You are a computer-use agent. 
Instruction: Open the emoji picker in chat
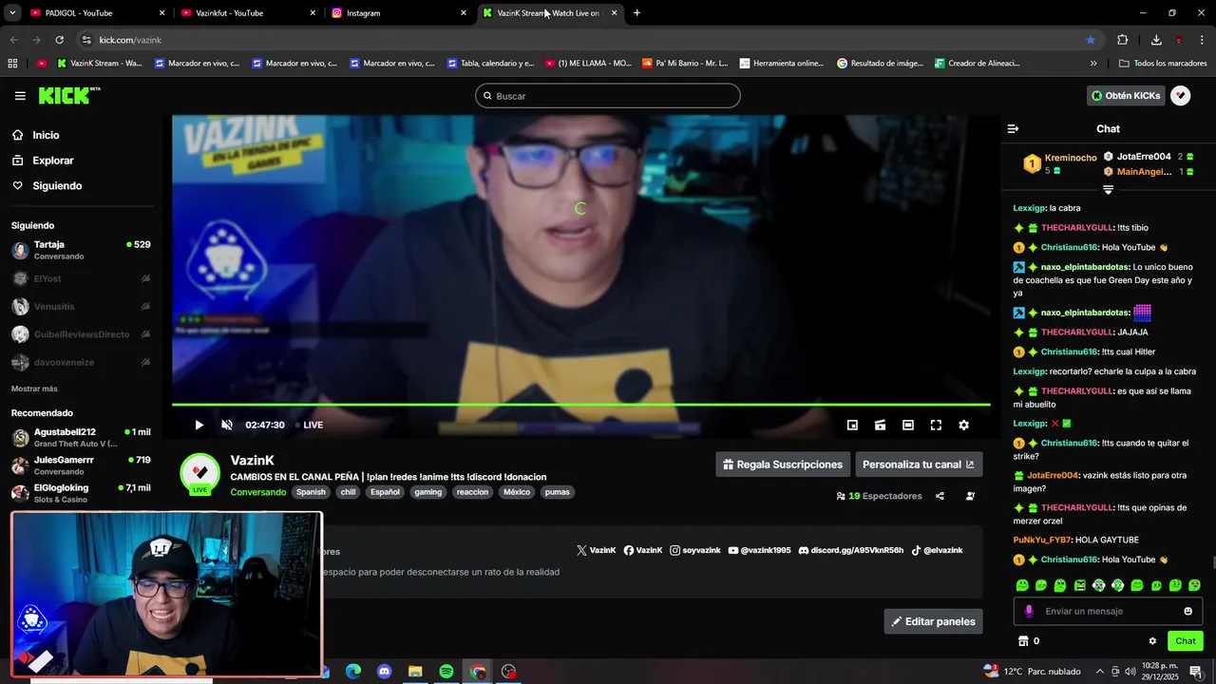1187,611
